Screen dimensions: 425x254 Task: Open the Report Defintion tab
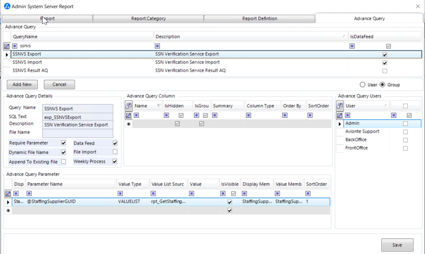tap(259, 18)
